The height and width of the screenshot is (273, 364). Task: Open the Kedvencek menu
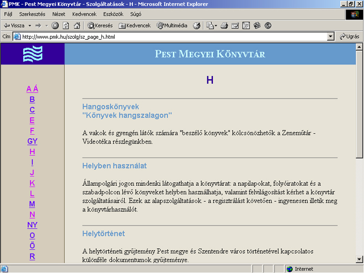coord(84,14)
